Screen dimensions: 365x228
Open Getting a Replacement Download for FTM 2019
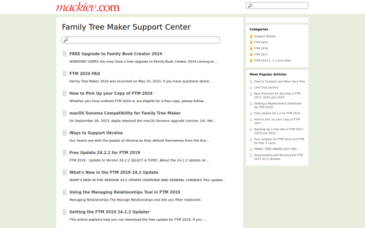click(x=277, y=105)
